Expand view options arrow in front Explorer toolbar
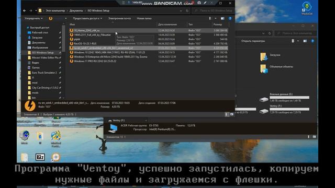The image size is (335, 188). (x=216, y=19)
